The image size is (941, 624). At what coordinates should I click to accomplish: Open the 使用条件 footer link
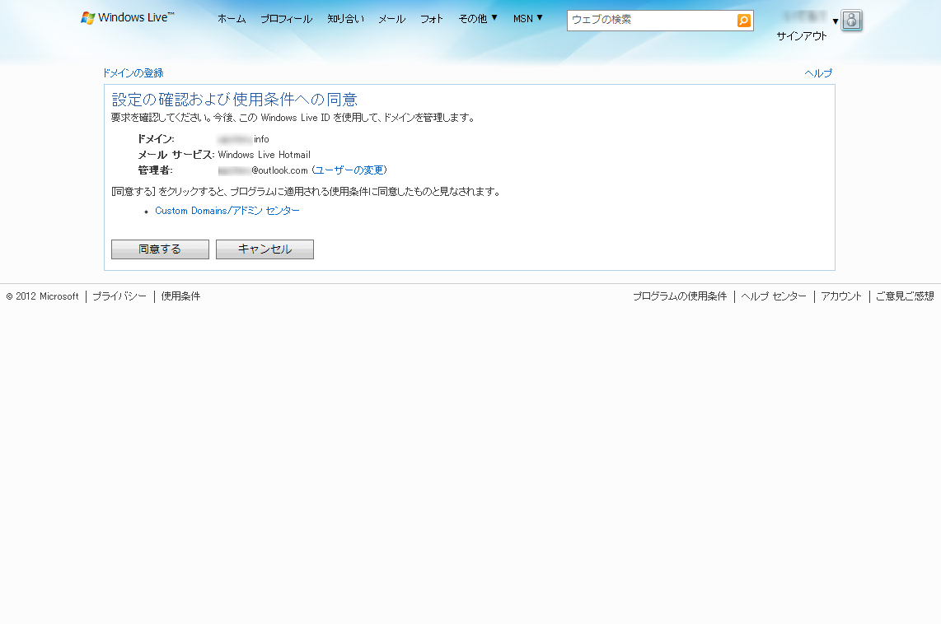180,296
